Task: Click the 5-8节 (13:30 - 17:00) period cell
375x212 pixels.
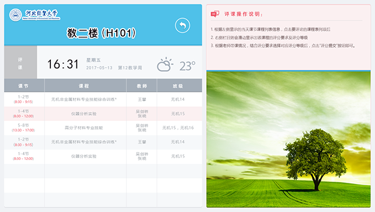Action: pyautogui.click(x=23, y=128)
